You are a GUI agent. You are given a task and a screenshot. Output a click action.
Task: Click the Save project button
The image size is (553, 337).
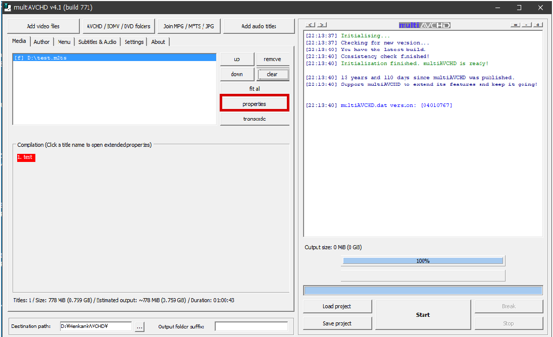coord(337,323)
